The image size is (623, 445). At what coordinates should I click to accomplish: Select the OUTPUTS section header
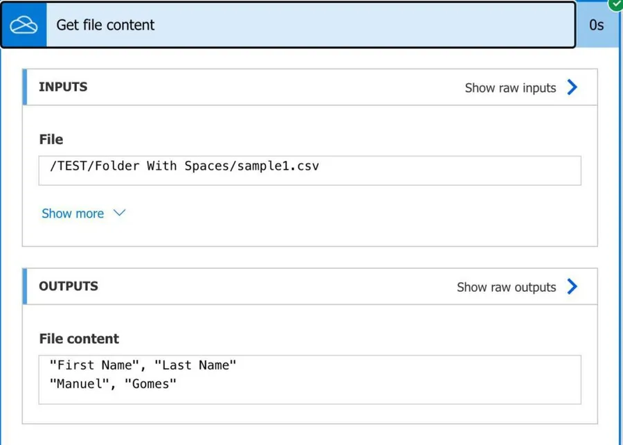coord(69,286)
